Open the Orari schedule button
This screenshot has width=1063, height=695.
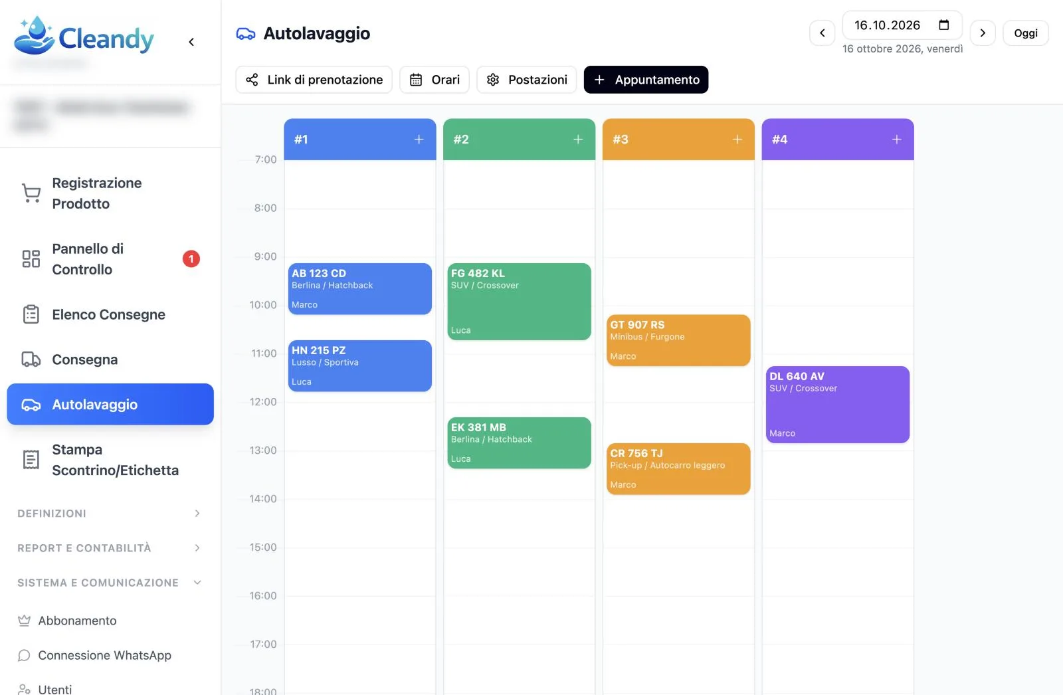[435, 80]
